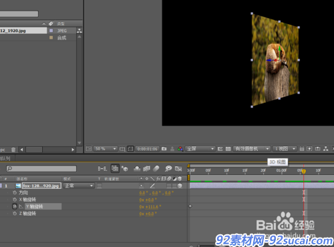The image size is (334, 247).
Task: Toggle the region of interest button
Action: pyautogui.click(x=220, y=149)
